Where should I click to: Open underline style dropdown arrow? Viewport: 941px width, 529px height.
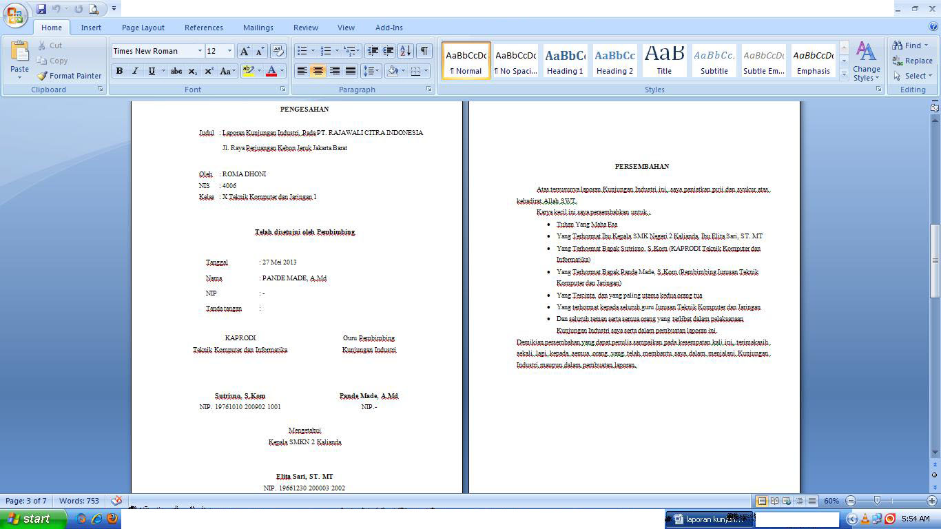click(163, 71)
